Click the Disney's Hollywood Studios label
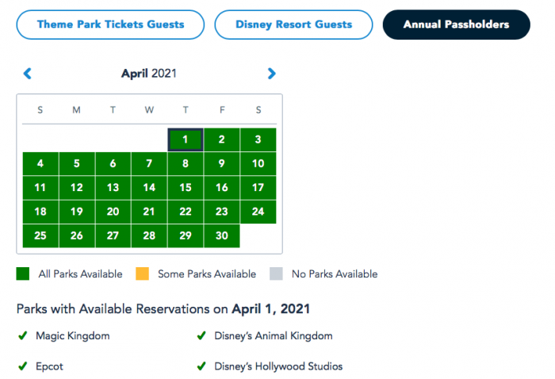 278,366
